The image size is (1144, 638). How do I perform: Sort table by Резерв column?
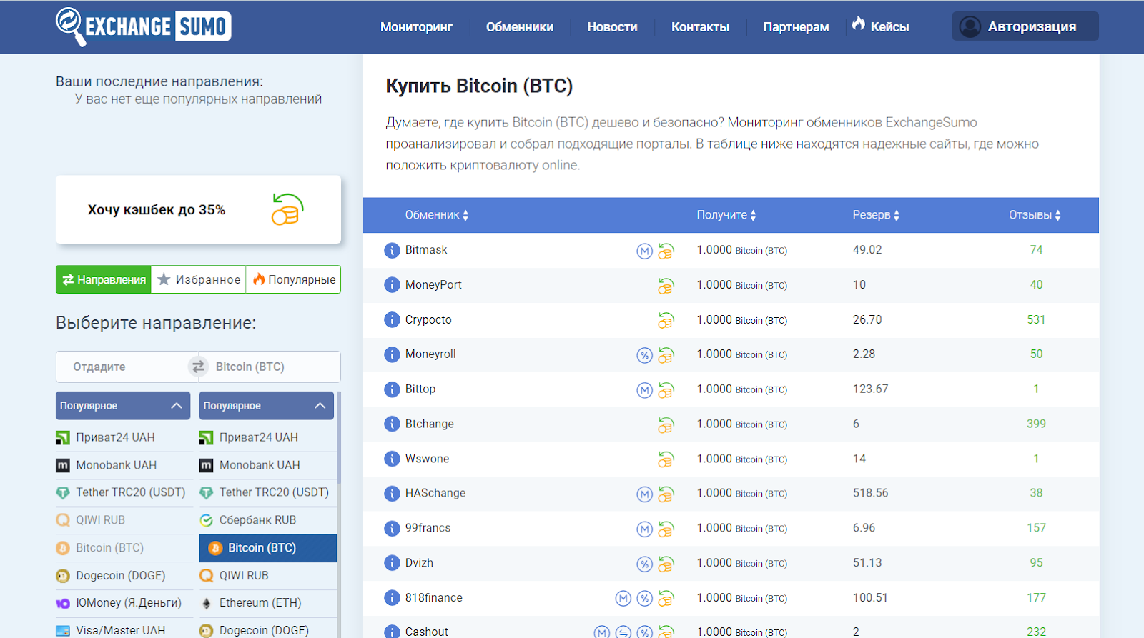coord(876,215)
